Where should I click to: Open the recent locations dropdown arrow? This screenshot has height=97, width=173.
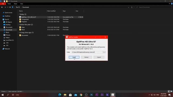point(8,7)
